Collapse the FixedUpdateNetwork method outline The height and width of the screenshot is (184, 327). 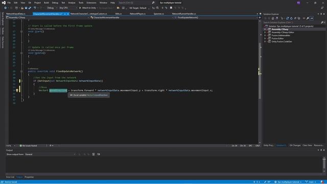pos(21,72)
